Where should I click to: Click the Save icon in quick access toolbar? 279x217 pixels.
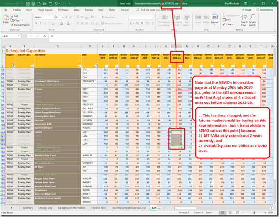click(x=28, y=3)
